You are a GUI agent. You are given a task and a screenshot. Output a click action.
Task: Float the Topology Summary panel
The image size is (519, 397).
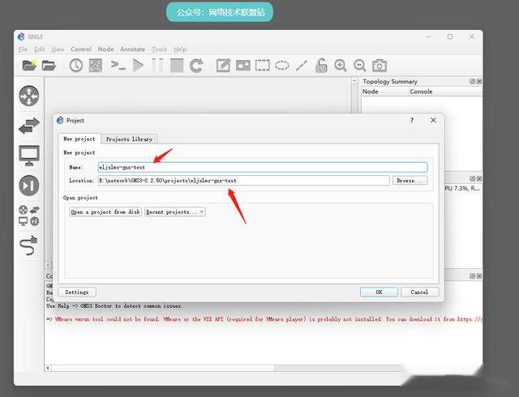click(472, 81)
